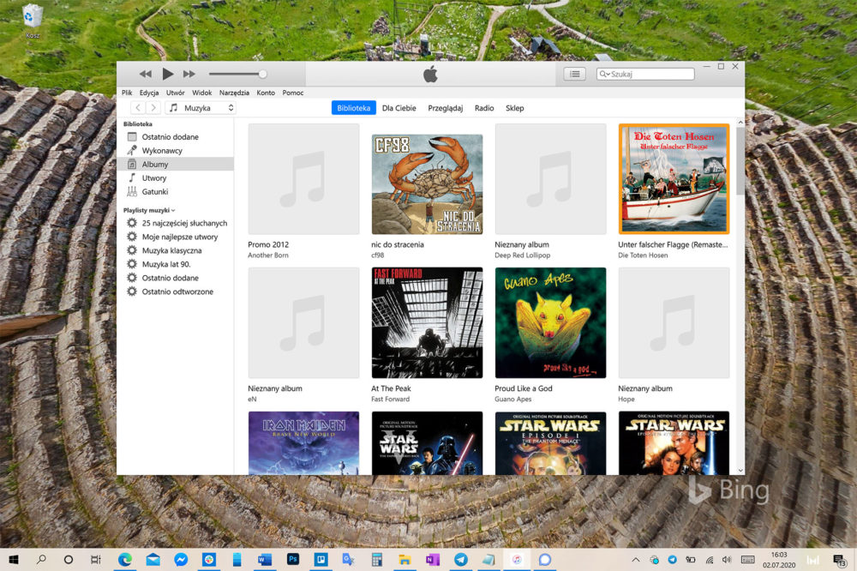Click the Guano Apes artist text
The width and height of the screenshot is (857, 571).
tap(512, 400)
